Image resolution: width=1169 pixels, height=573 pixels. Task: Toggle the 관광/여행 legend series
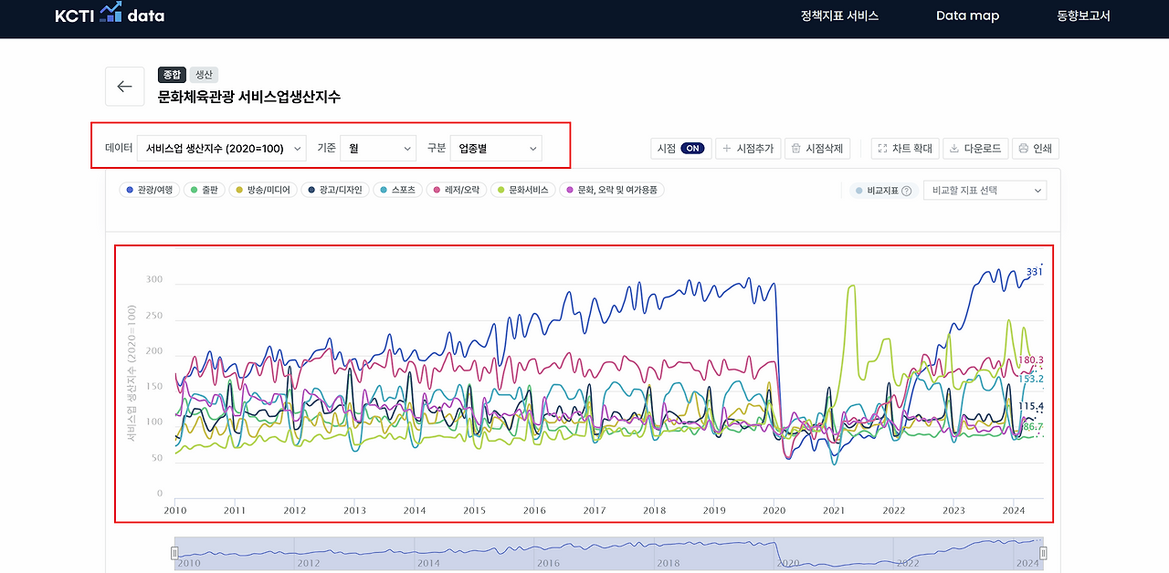tap(149, 190)
